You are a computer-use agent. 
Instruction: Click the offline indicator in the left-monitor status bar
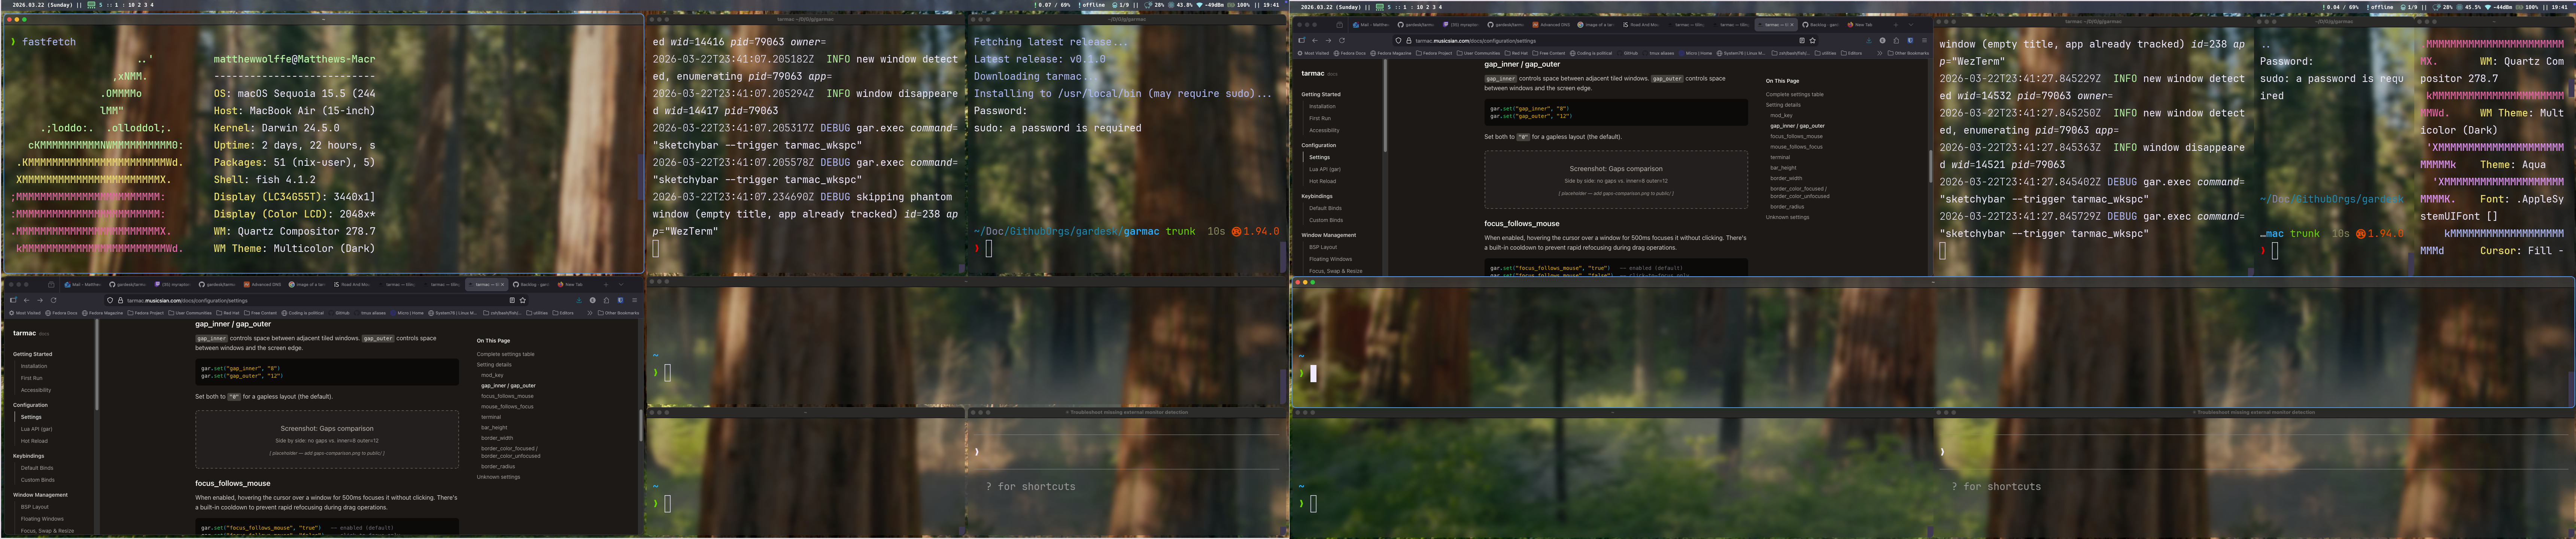(x=1092, y=5)
